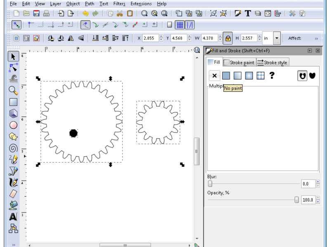Select the Eraser tool
Screen dimensions: 330x247
(x=13, y=193)
